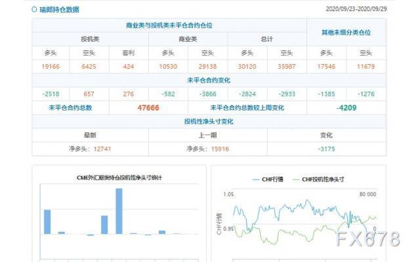Image resolution: width=420 pixels, height=262 pixels.
Task: Click the 投机性净头寸变化 section header
Action: 209,121
